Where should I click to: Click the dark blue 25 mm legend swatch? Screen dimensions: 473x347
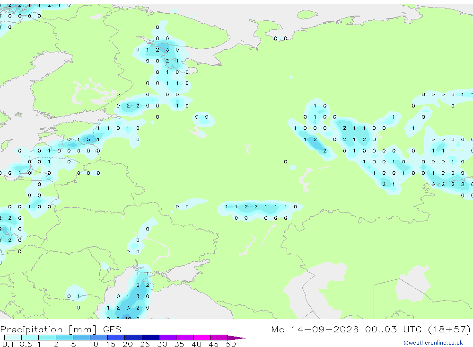click(150, 338)
